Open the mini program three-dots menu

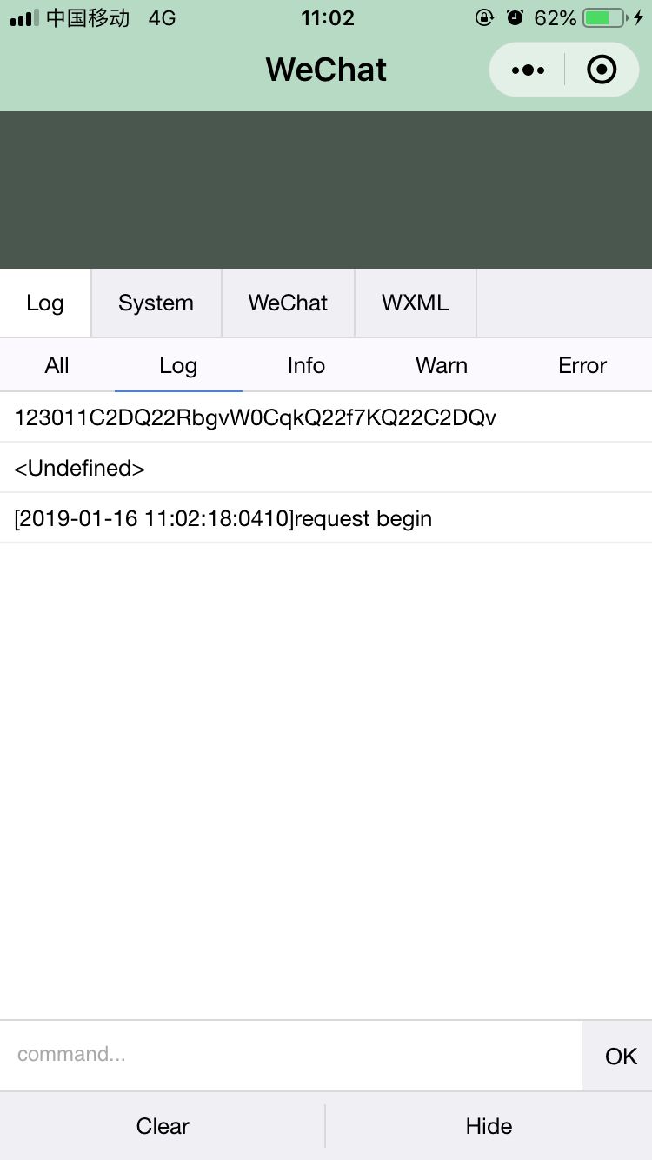click(528, 70)
